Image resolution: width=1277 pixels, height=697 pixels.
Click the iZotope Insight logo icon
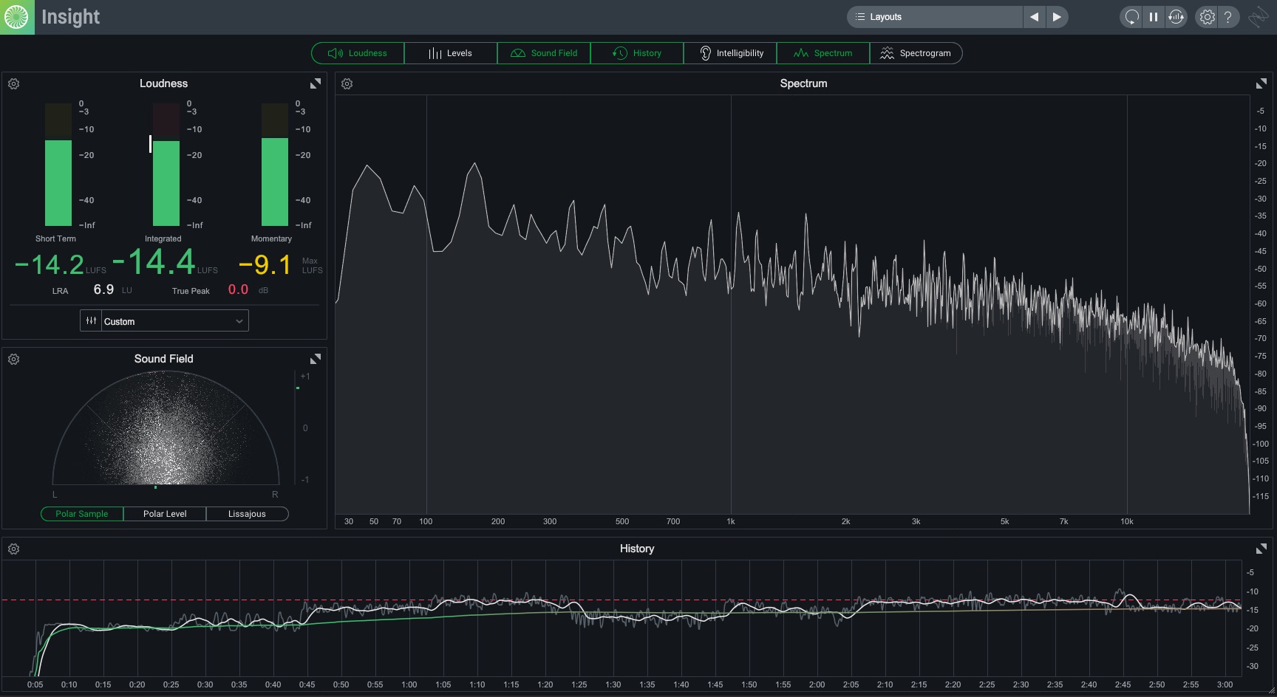(17, 17)
